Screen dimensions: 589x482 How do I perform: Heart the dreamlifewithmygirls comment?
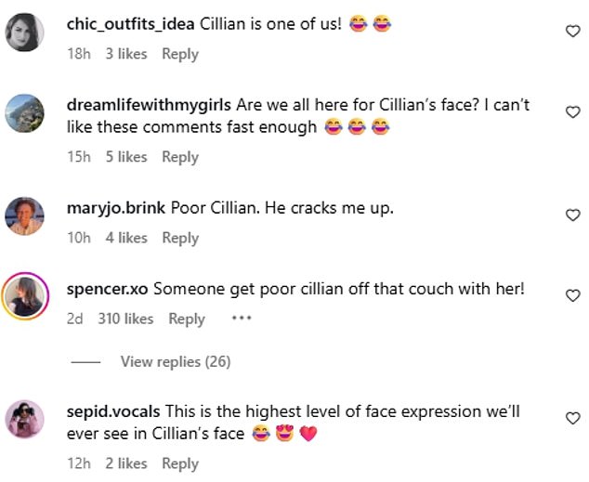573,112
